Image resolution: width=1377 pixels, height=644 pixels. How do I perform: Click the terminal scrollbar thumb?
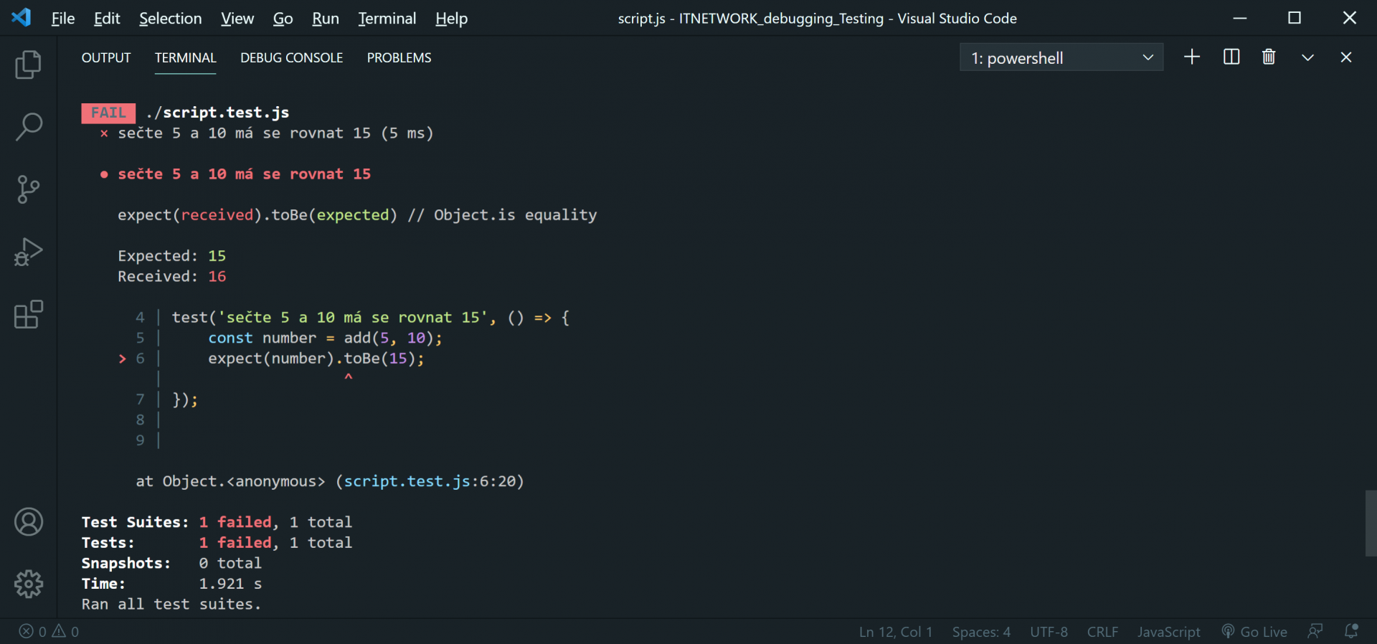pos(1371,523)
